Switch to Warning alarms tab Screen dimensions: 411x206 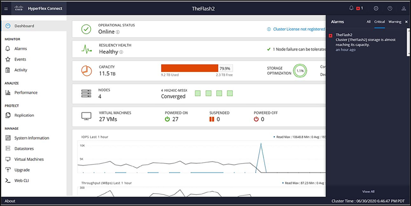click(395, 22)
